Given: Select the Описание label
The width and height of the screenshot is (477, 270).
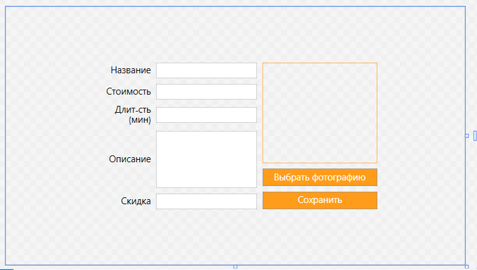Looking at the screenshot, I should [130, 159].
